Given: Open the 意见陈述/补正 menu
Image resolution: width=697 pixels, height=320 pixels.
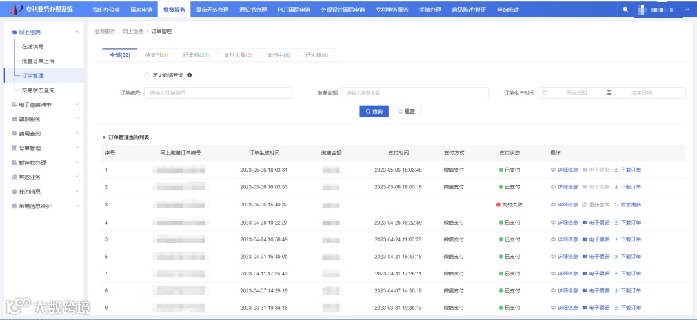Looking at the screenshot, I should click(469, 9).
